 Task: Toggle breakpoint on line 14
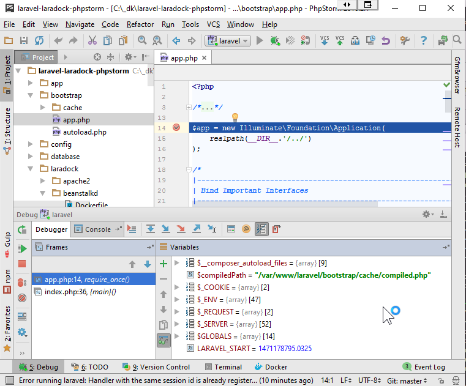coord(176,128)
